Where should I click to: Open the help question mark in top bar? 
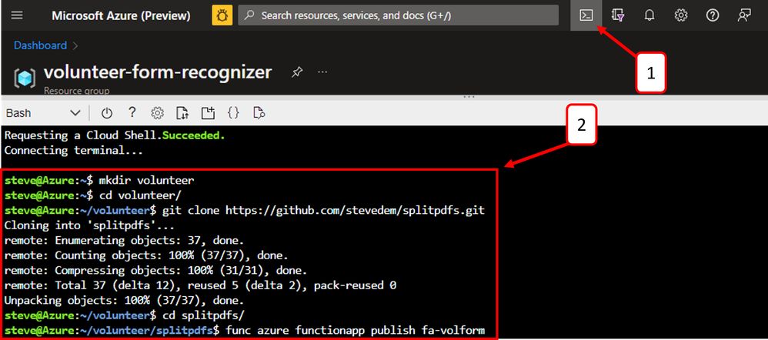tap(712, 15)
